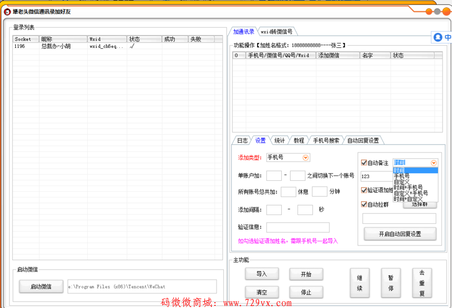Click the second 添加间隔 seconds field

(x=305, y=210)
